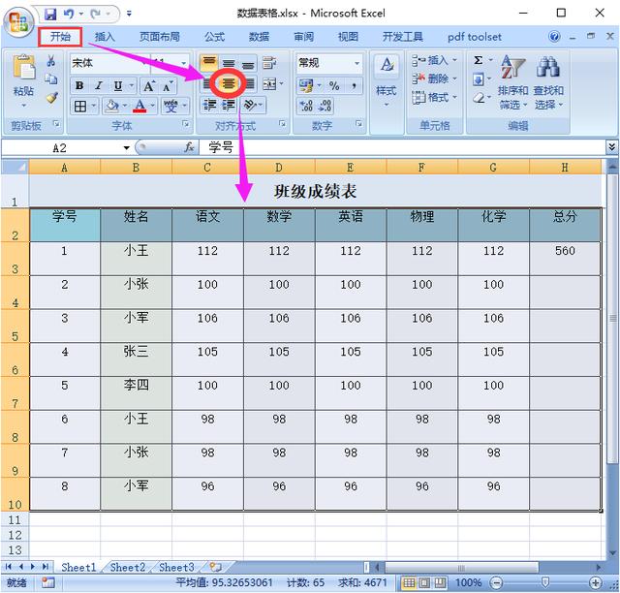Viewport: 620px width, 593px height.
Task: Expand the 样式 styles menu
Action: point(387,81)
